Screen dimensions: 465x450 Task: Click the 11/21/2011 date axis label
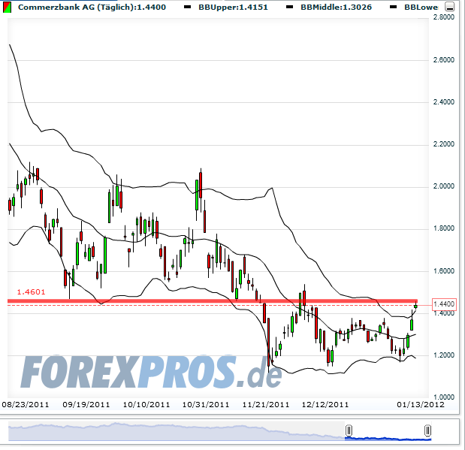[x=266, y=405]
